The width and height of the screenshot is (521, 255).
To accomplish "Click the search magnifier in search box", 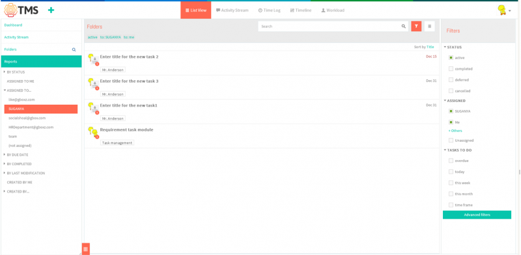I will click(403, 26).
